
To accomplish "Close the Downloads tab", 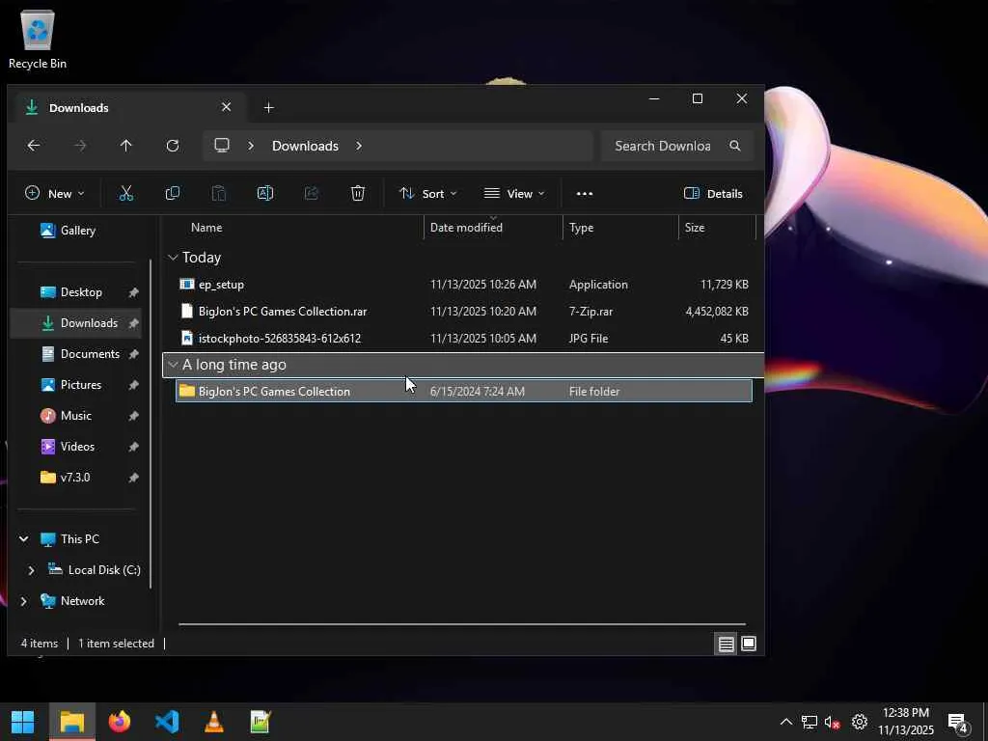I will tap(226, 107).
